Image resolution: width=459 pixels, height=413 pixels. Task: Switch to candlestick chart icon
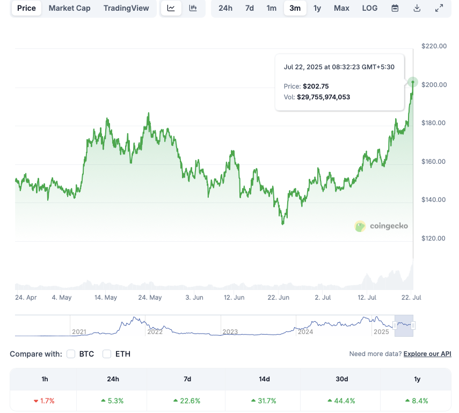(193, 8)
